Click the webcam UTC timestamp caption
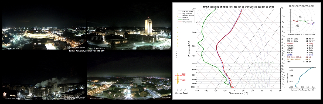323x104 pixels. [87, 51]
